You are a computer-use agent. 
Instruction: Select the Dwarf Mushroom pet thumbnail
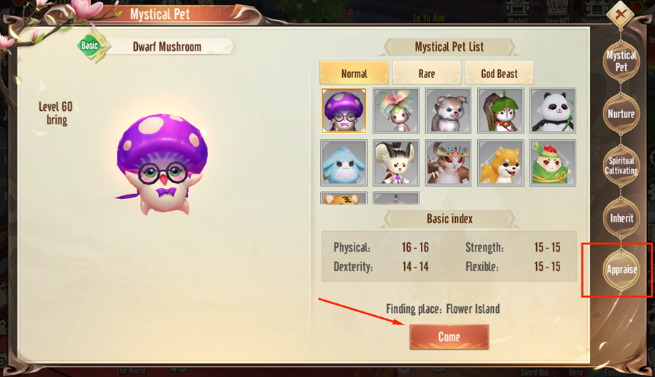tap(344, 111)
